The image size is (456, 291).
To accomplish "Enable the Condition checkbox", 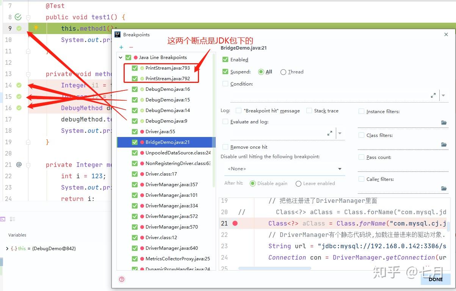I will coord(226,84).
